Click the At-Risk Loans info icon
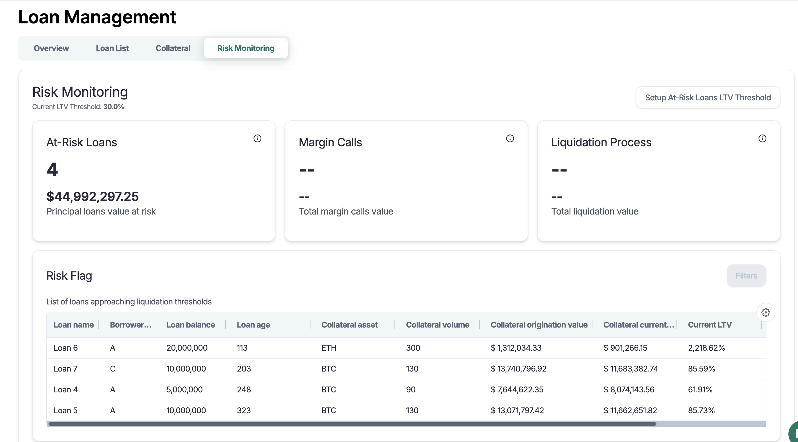The height and width of the screenshot is (442, 798). [x=257, y=138]
